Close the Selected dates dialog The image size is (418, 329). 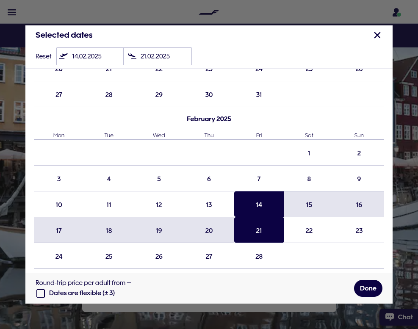pyautogui.click(x=377, y=35)
